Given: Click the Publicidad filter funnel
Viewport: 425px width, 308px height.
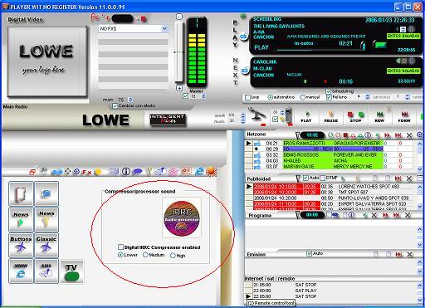Looking at the screenshot, I should pyautogui.click(x=298, y=178).
